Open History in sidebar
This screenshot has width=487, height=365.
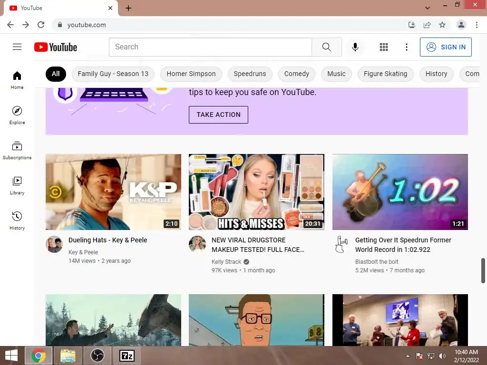(x=17, y=221)
